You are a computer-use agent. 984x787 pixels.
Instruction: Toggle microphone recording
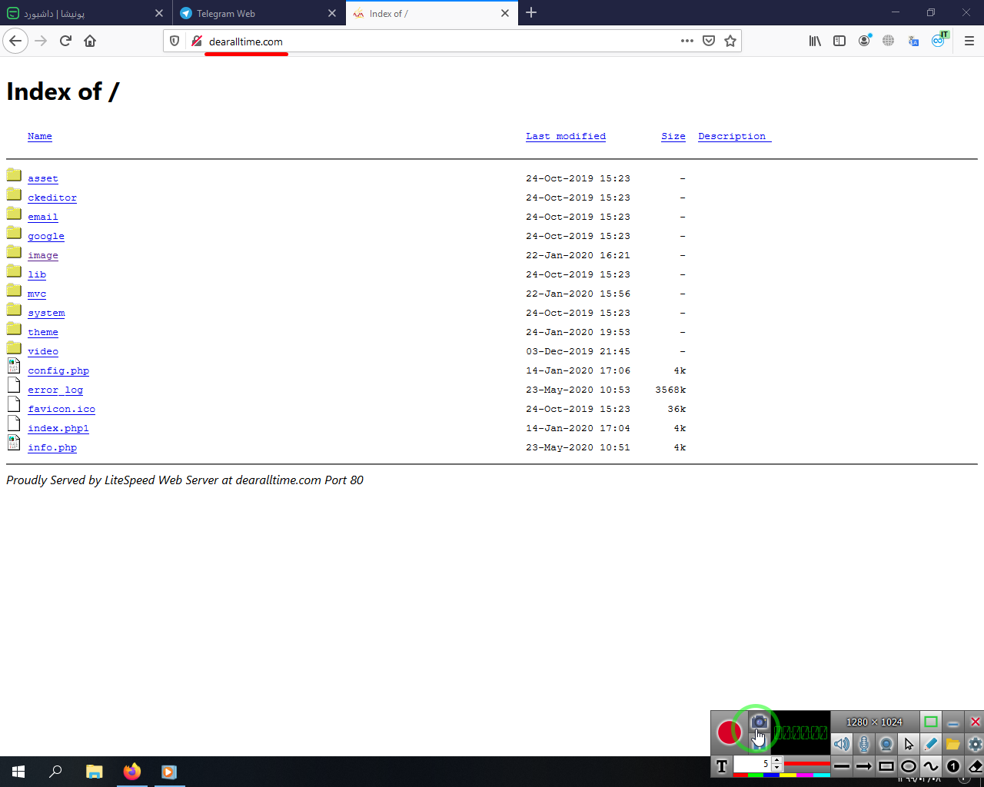tap(864, 744)
